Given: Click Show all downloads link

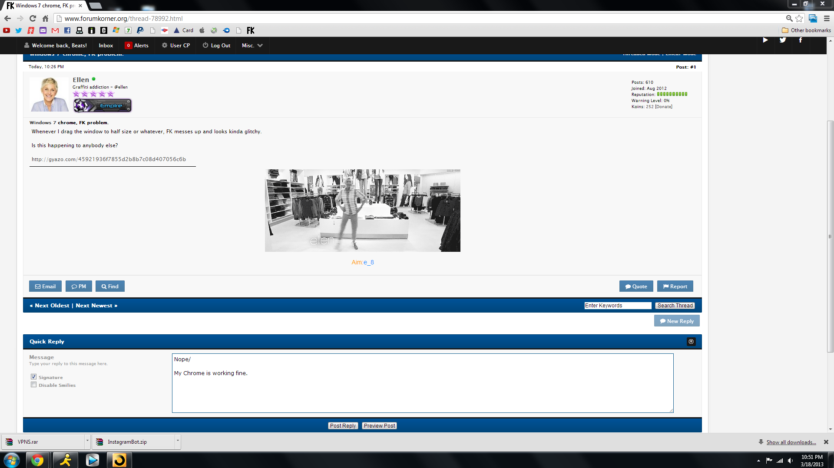Looking at the screenshot, I should click(791, 442).
